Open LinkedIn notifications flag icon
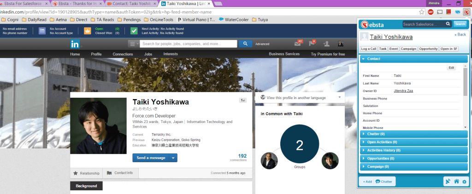Screen dimensions: 472x194 tap(312, 44)
